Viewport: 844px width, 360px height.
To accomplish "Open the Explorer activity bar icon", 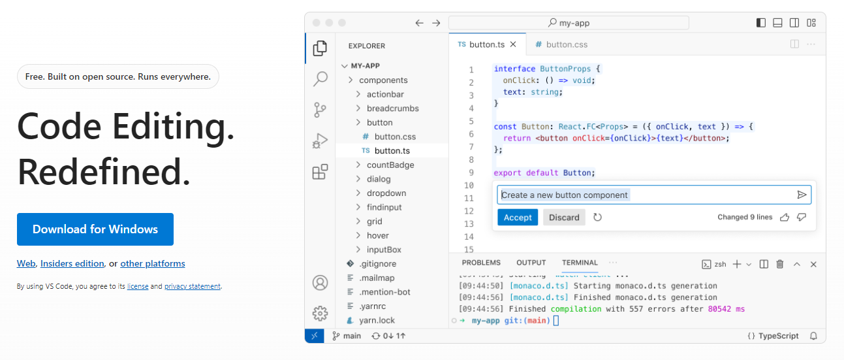I will coord(320,48).
